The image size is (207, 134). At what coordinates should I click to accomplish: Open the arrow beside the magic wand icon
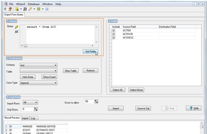pos(34,9)
